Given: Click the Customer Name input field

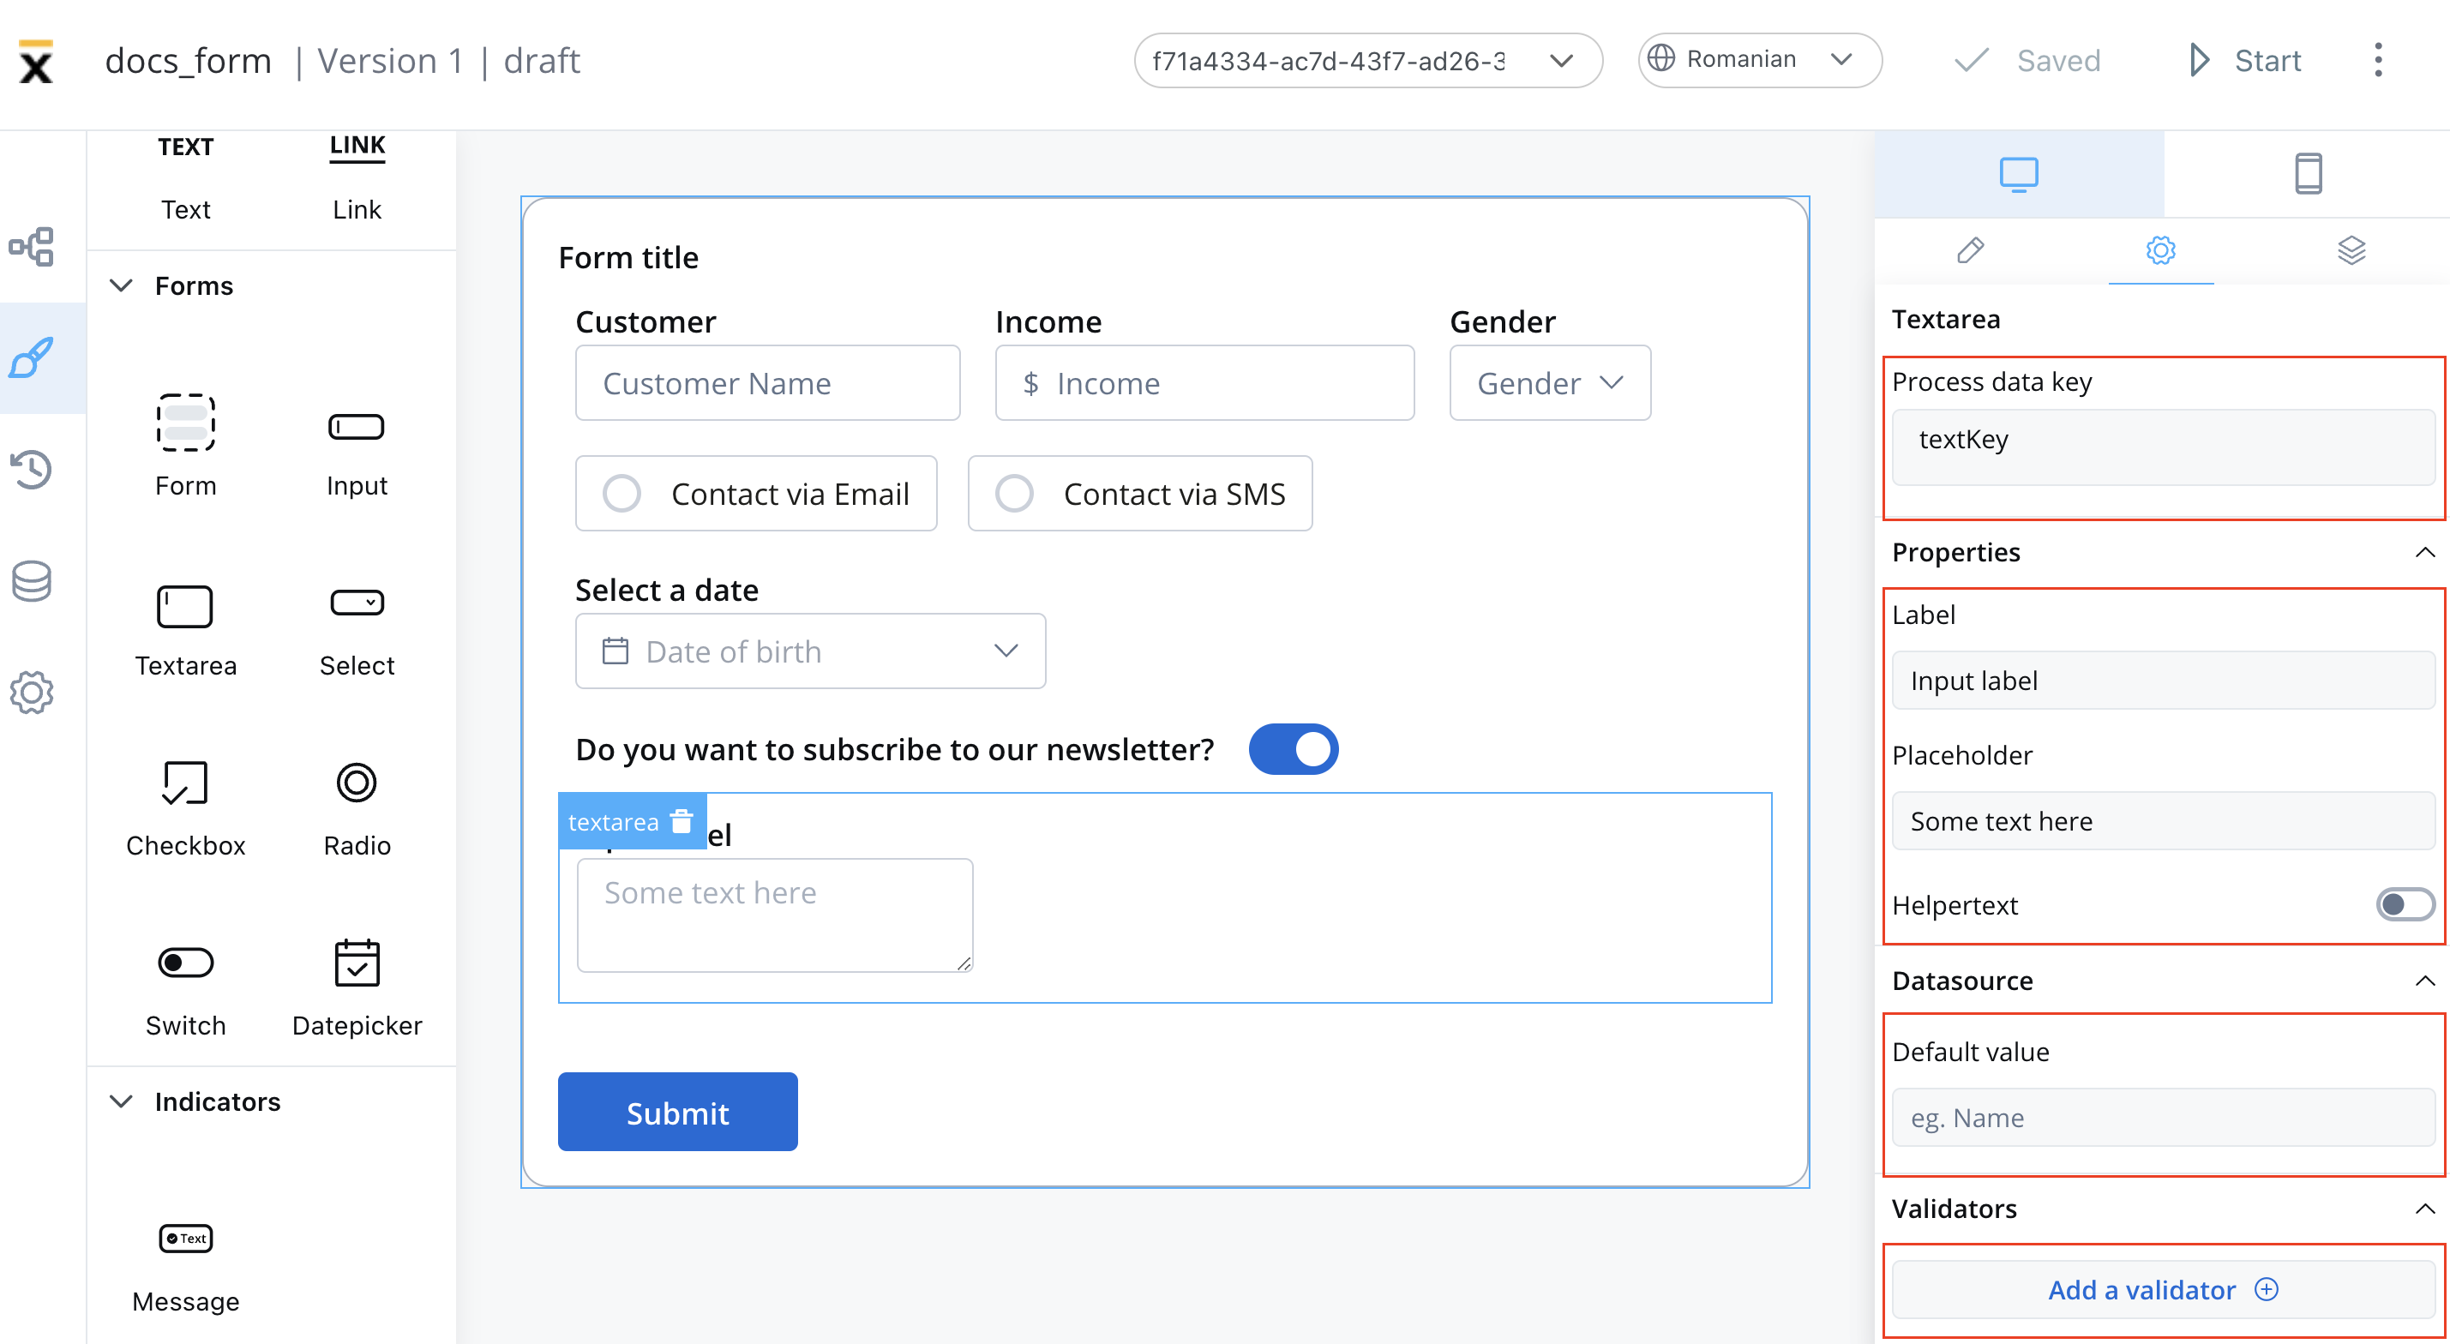Looking at the screenshot, I should (767, 383).
